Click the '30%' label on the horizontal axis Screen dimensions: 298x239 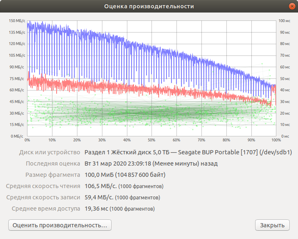click(x=102, y=140)
